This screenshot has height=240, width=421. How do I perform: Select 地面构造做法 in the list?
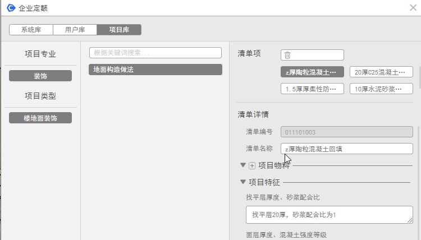pos(155,70)
